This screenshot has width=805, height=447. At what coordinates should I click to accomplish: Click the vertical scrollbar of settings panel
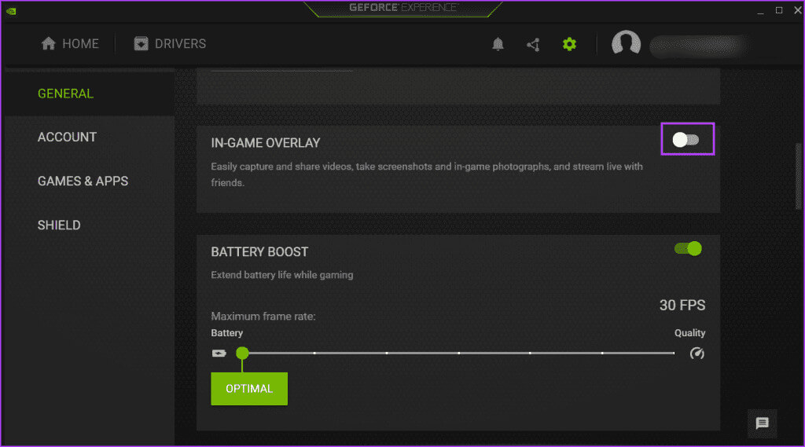click(x=799, y=176)
